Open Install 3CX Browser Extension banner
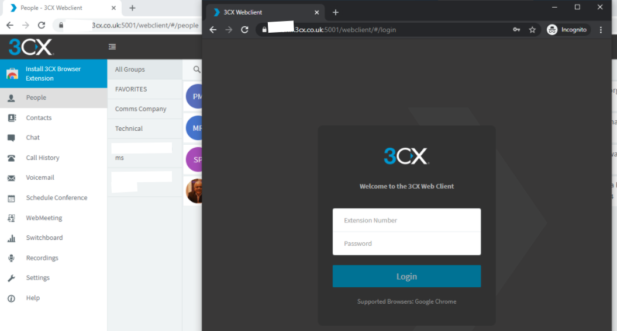Screen dimensions: 617x331 pos(54,74)
